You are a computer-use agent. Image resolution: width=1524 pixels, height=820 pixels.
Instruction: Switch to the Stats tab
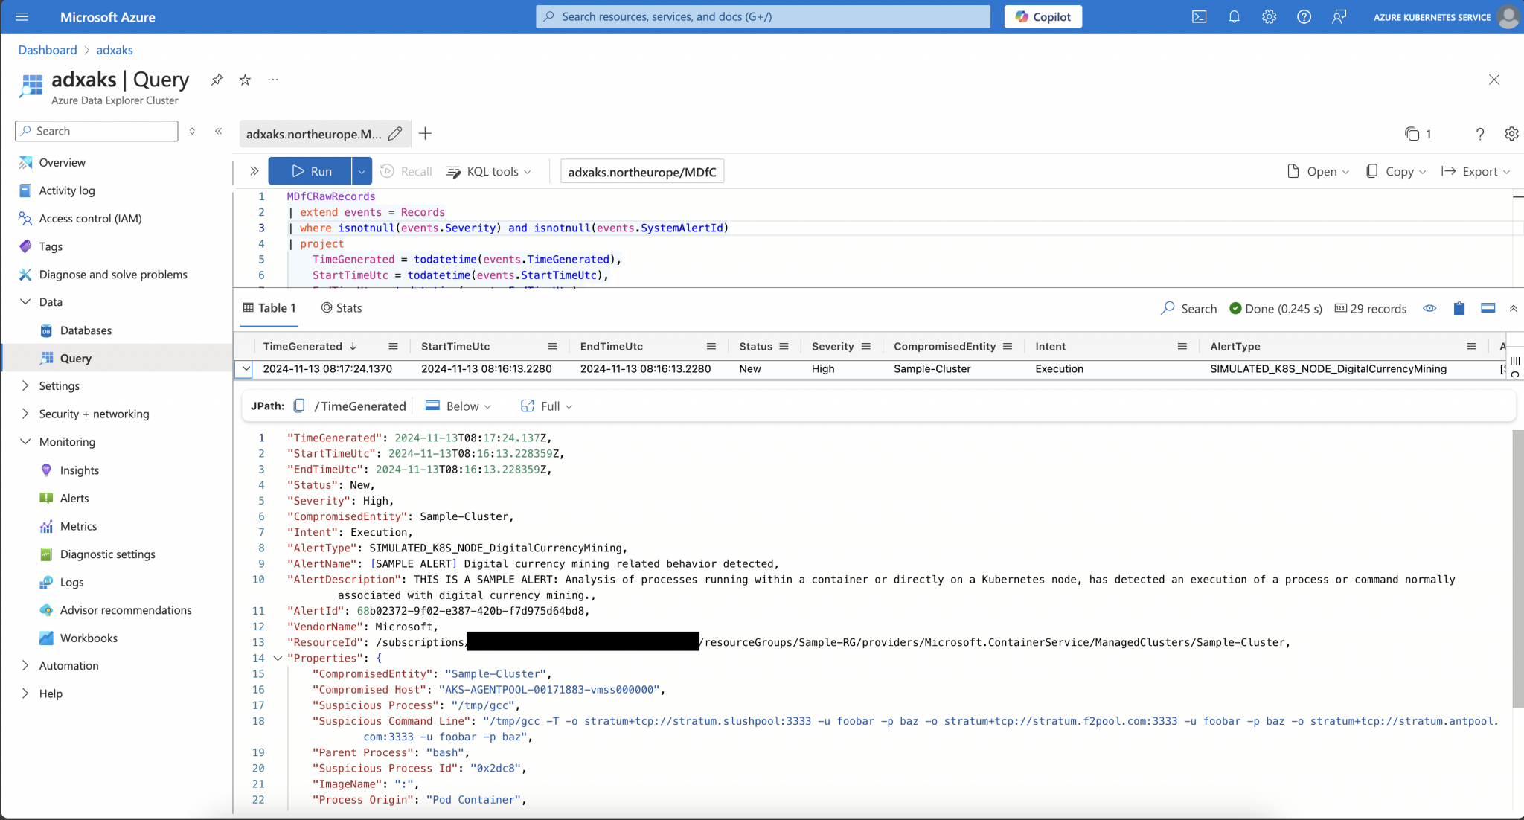[341, 307]
